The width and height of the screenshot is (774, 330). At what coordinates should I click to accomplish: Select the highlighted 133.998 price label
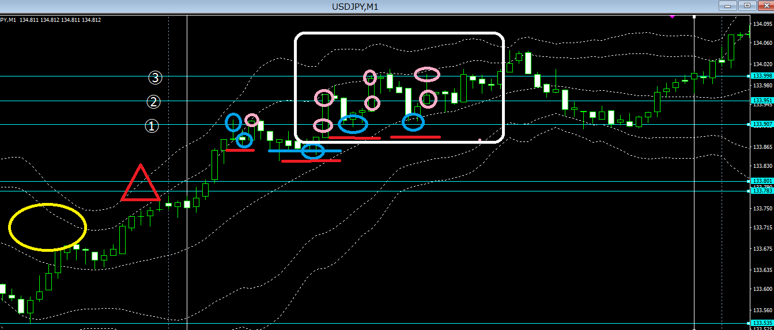(763, 76)
